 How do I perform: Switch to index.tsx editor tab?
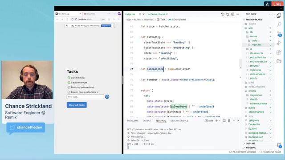[x=130, y=14]
